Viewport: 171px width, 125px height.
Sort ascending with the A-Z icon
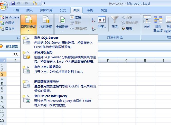coord(93,20)
